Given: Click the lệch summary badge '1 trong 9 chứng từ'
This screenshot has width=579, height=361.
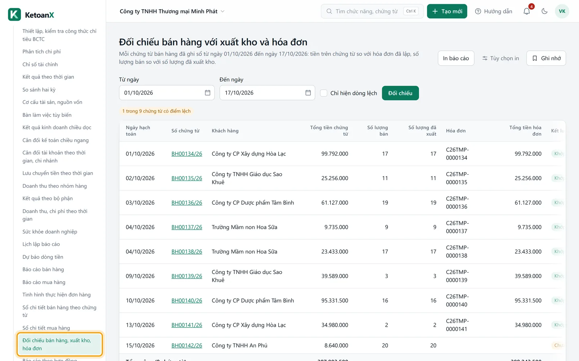Looking at the screenshot, I should click(156, 111).
